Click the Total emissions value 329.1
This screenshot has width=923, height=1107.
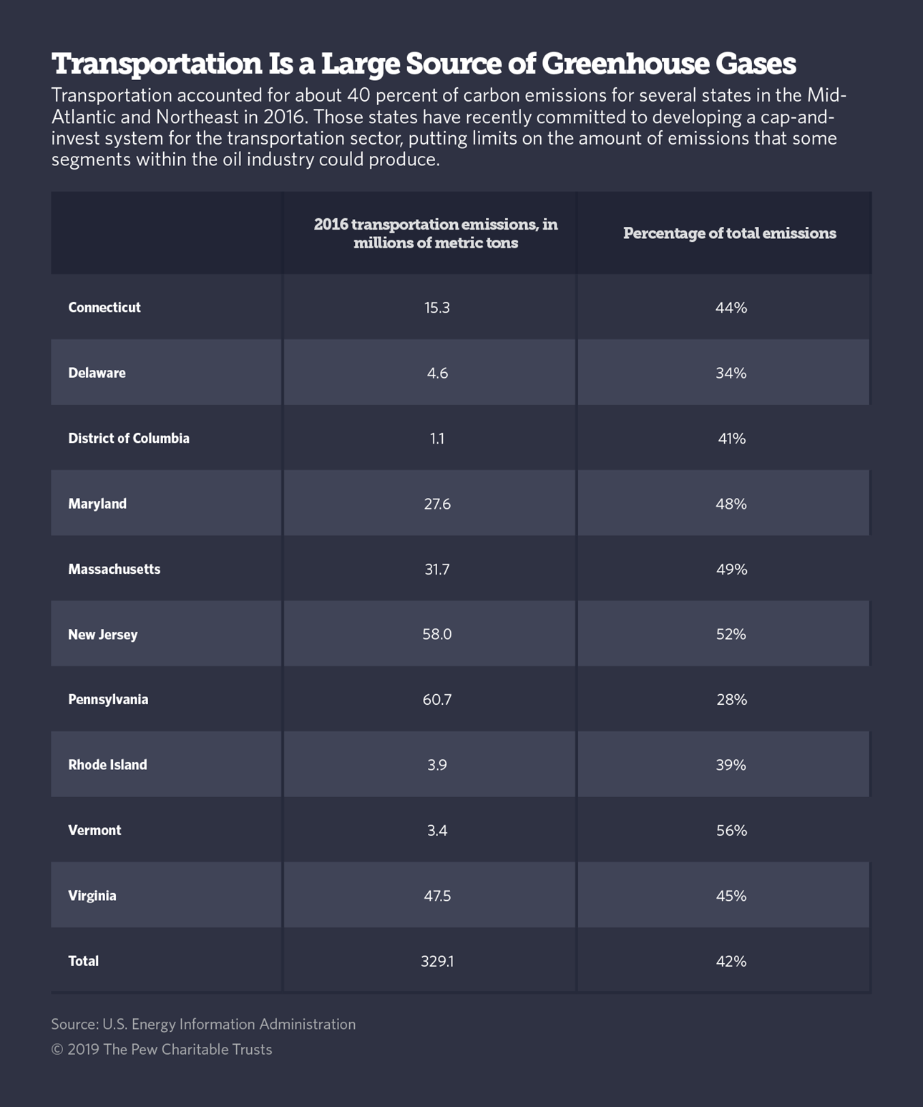pos(437,961)
